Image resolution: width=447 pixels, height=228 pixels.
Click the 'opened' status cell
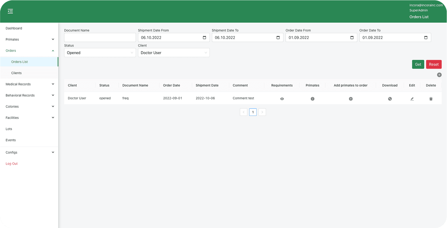point(105,98)
